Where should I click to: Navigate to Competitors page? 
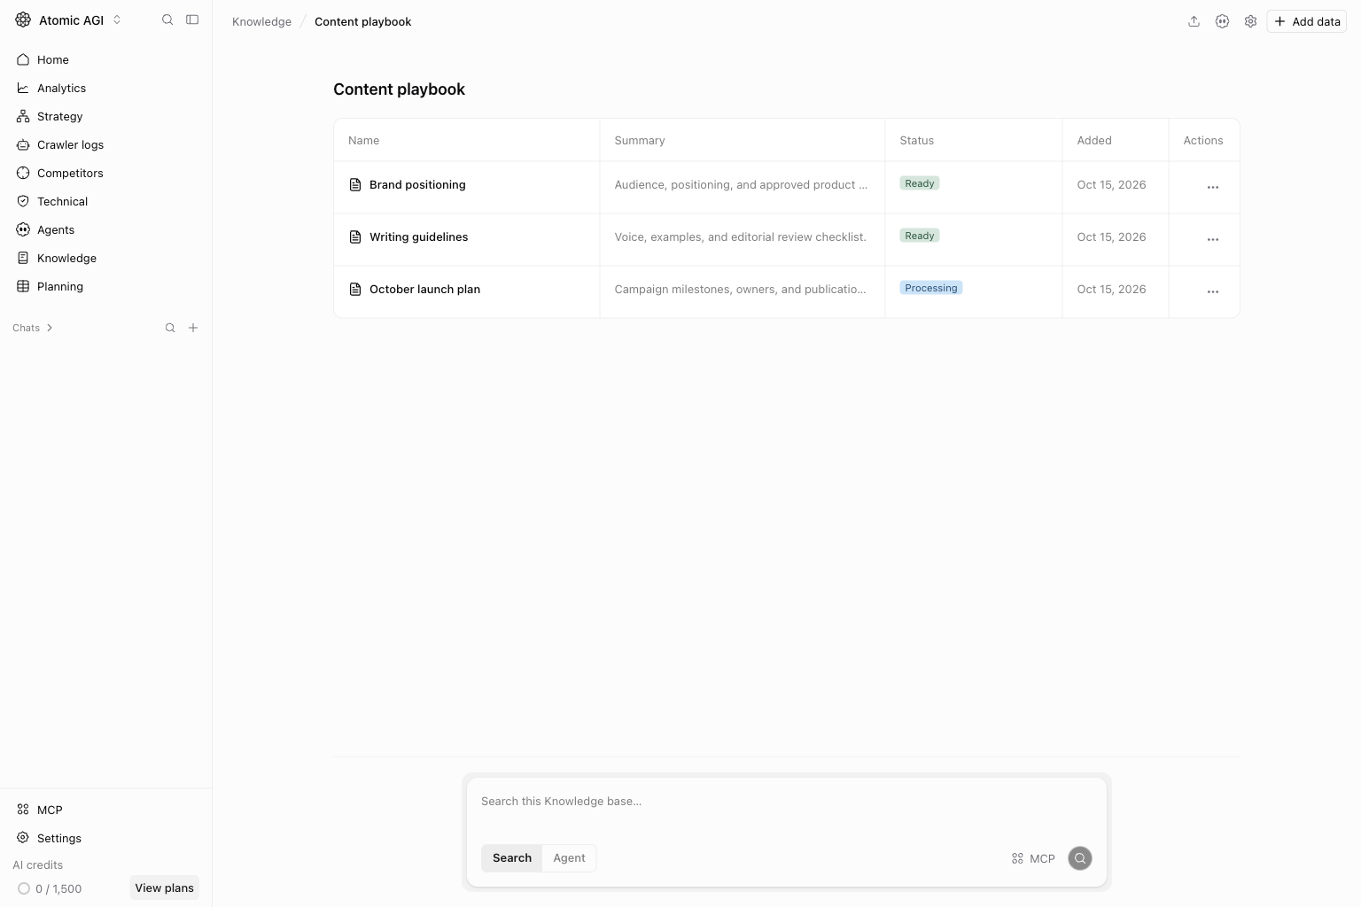106,173
